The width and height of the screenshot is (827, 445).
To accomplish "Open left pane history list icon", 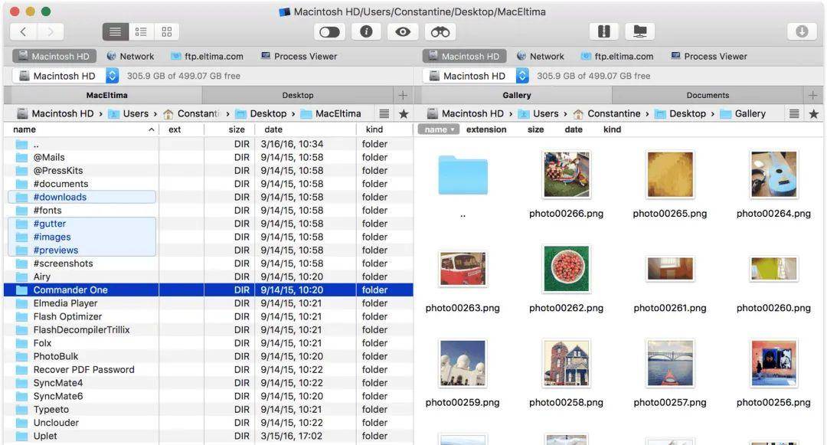I will pos(384,113).
